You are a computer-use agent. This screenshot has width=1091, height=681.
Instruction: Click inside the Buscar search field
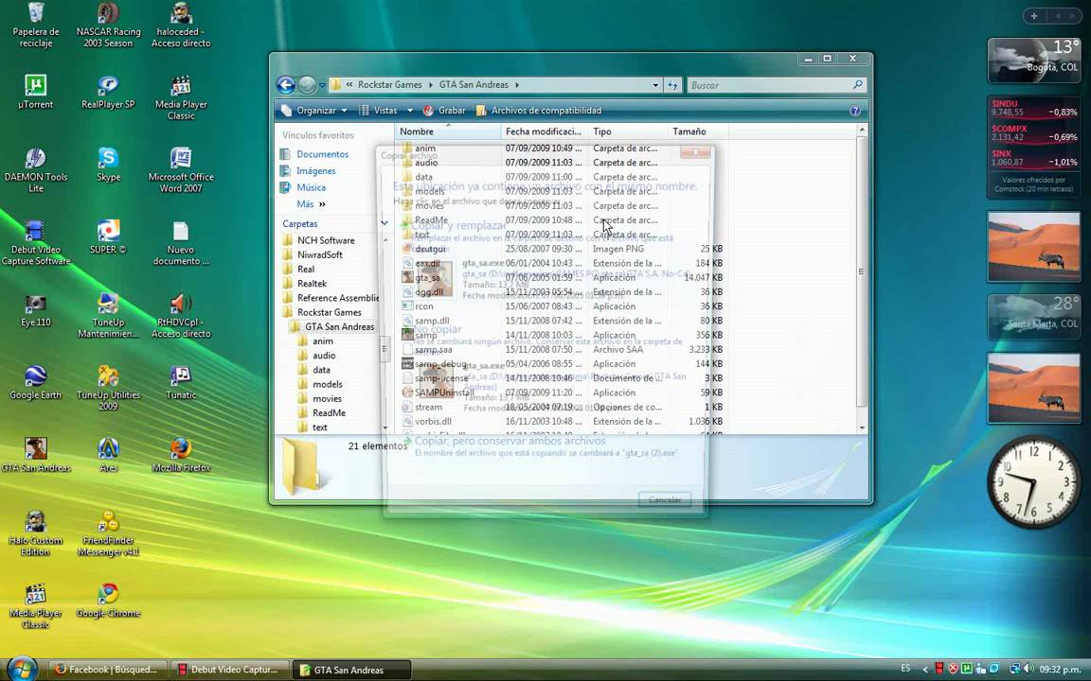[x=770, y=85]
